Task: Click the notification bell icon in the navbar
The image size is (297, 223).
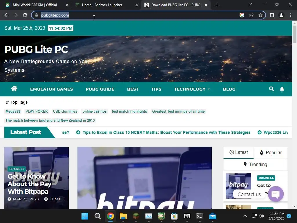Action: point(282,89)
